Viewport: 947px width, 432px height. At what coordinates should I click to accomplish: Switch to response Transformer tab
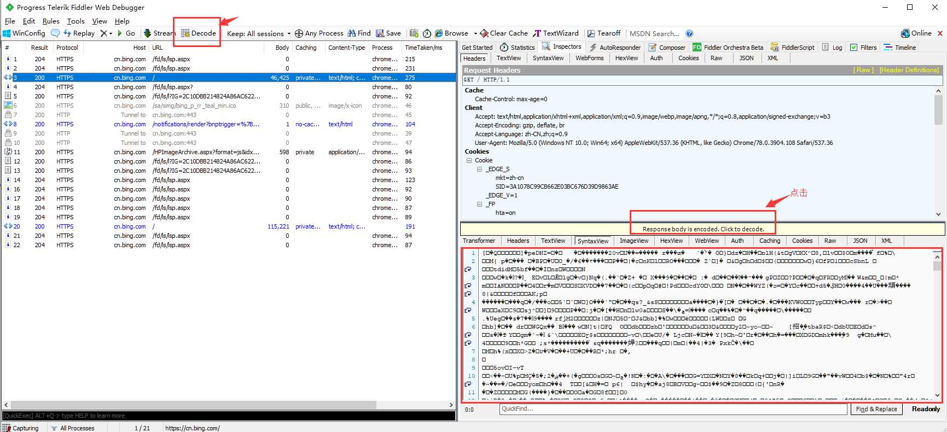pos(479,241)
